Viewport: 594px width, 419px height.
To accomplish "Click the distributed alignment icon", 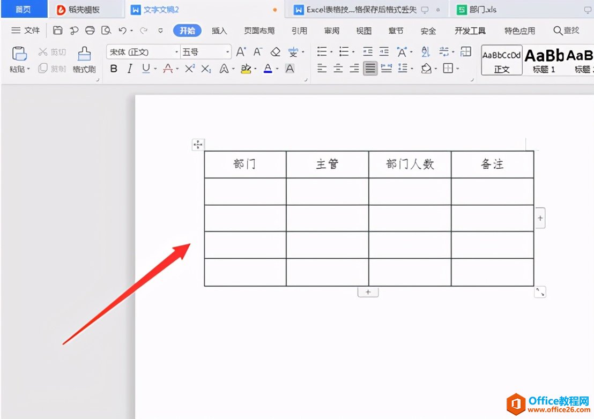I will coord(387,69).
